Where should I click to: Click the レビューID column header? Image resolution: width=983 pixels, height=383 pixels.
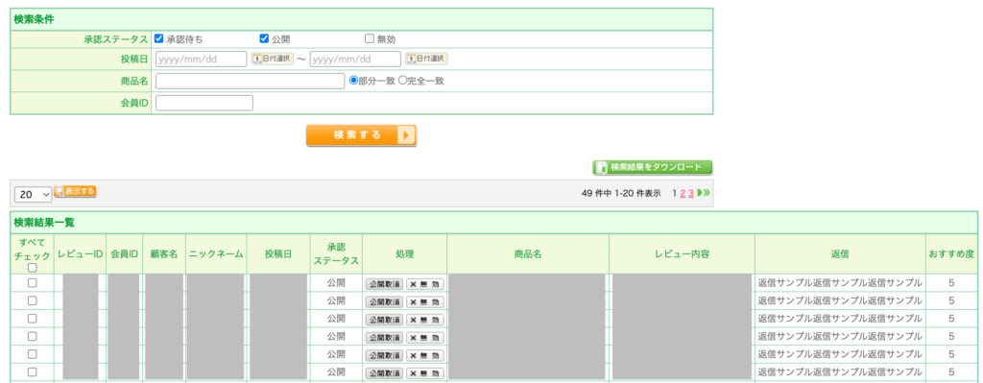tap(80, 253)
